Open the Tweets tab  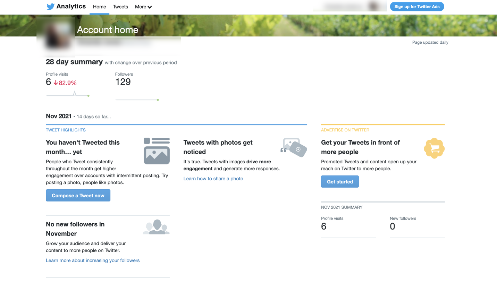coord(120,7)
